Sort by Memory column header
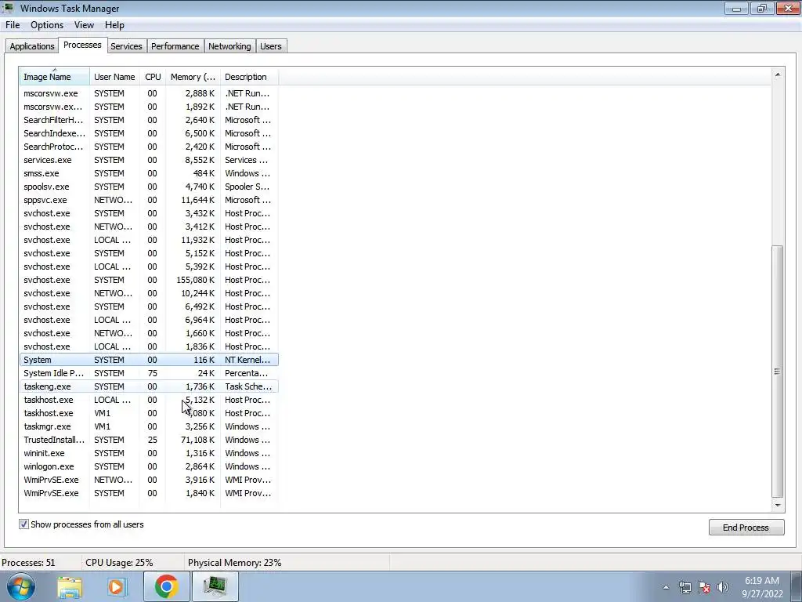Image resolution: width=802 pixels, height=602 pixels. [x=193, y=77]
